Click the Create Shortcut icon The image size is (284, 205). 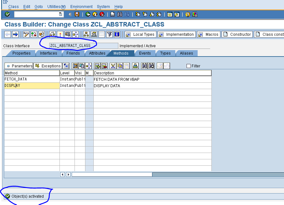[x=177, y=14]
